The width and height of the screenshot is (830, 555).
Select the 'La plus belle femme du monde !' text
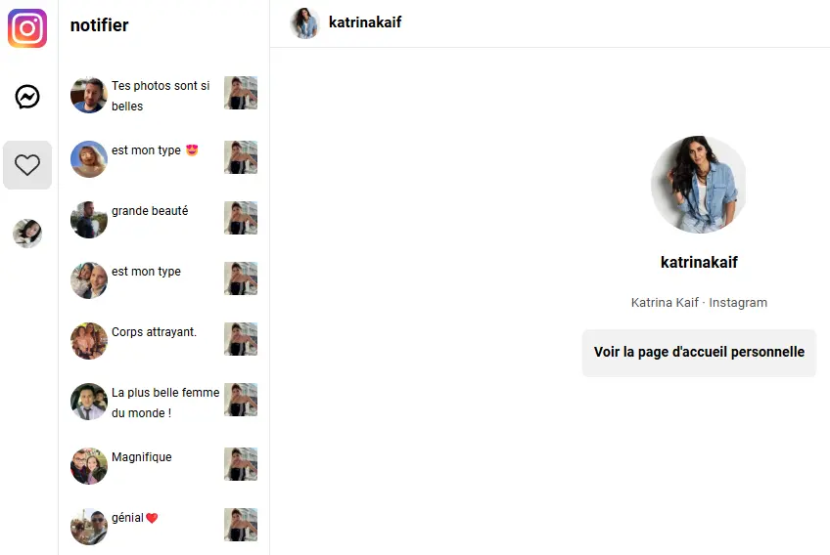[165, 403]
